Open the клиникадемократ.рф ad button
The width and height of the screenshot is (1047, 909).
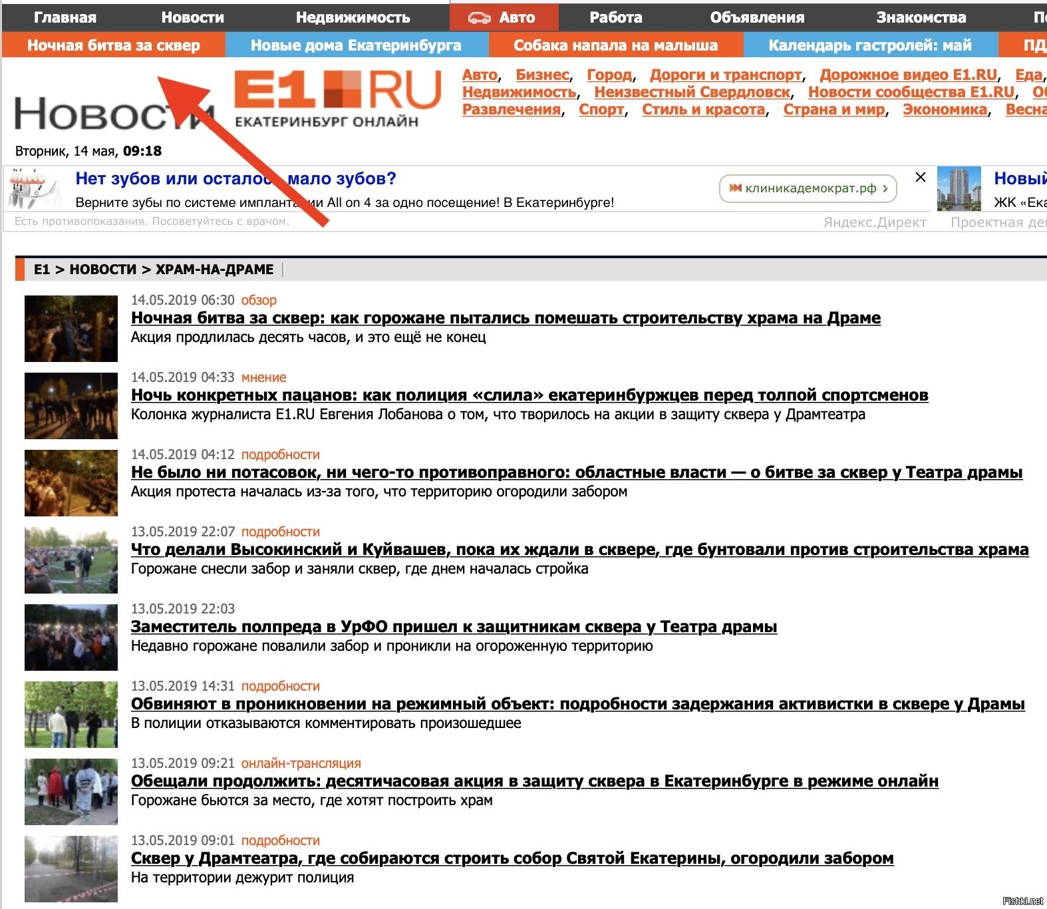click(808, 188)
